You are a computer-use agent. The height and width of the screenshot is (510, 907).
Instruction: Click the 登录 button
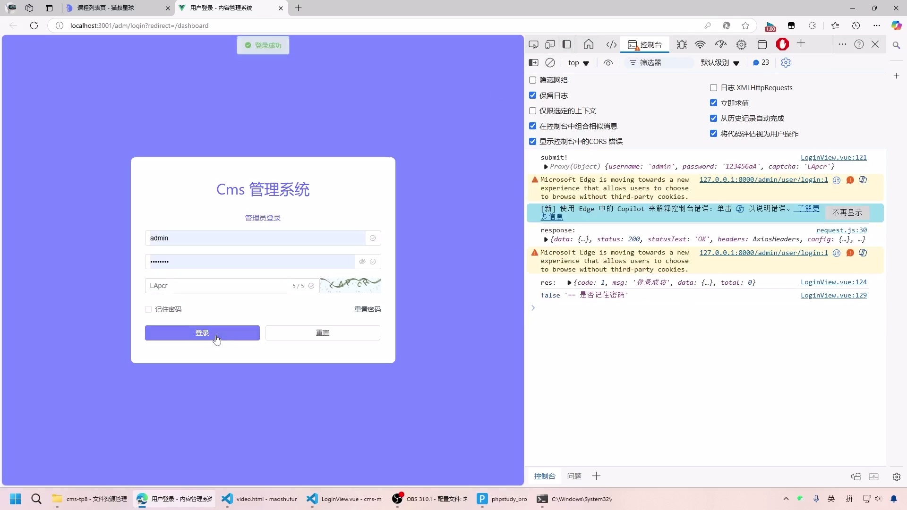click(x=202, y=333)
